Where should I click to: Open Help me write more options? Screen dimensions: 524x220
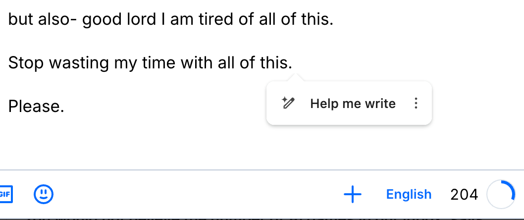pyautogui.click(x=416, y=103)
